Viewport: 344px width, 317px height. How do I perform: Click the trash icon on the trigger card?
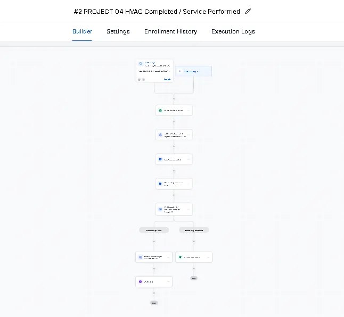coord(143,80)
